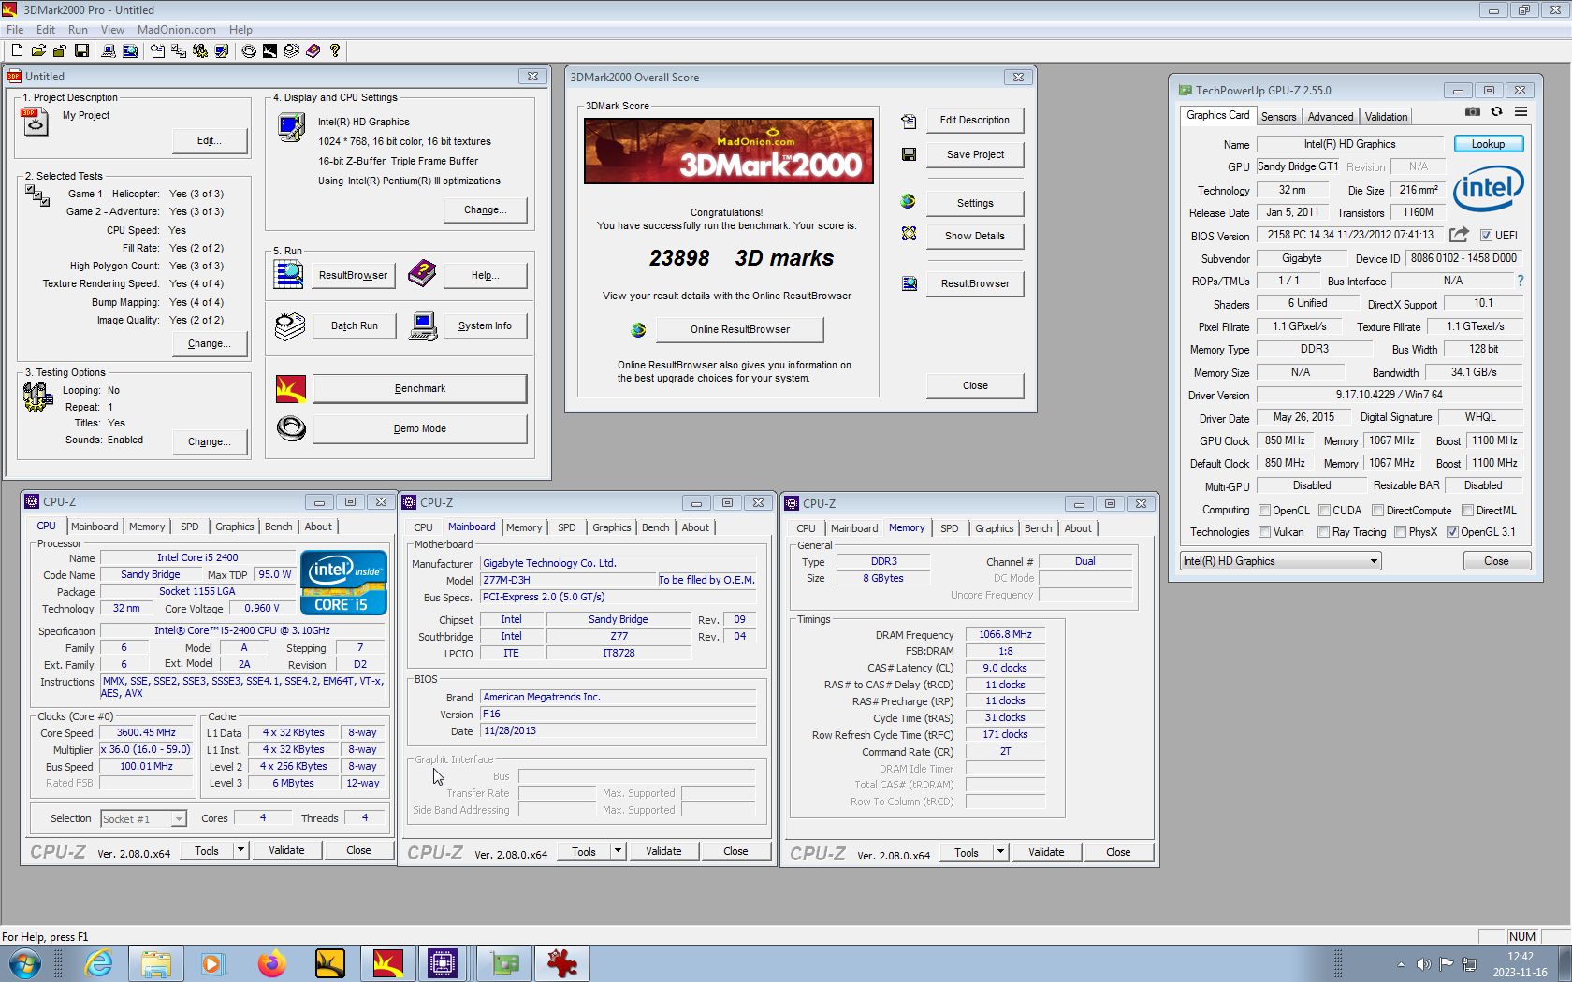1572x982 pixels.
Task: Expand the Tools arrow in the CPU-Z Mainboard window
Action: point(618,851)
